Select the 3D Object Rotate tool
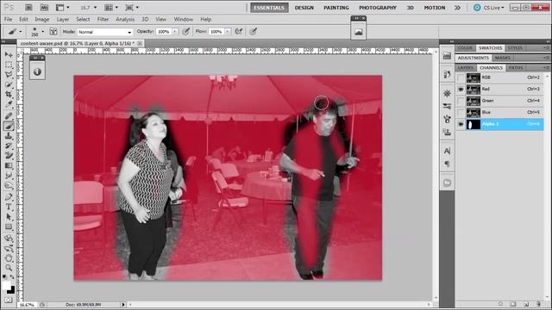552x310 pixels. [9, 239]
